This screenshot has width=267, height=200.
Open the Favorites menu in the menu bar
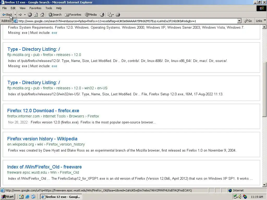(35, 8)
